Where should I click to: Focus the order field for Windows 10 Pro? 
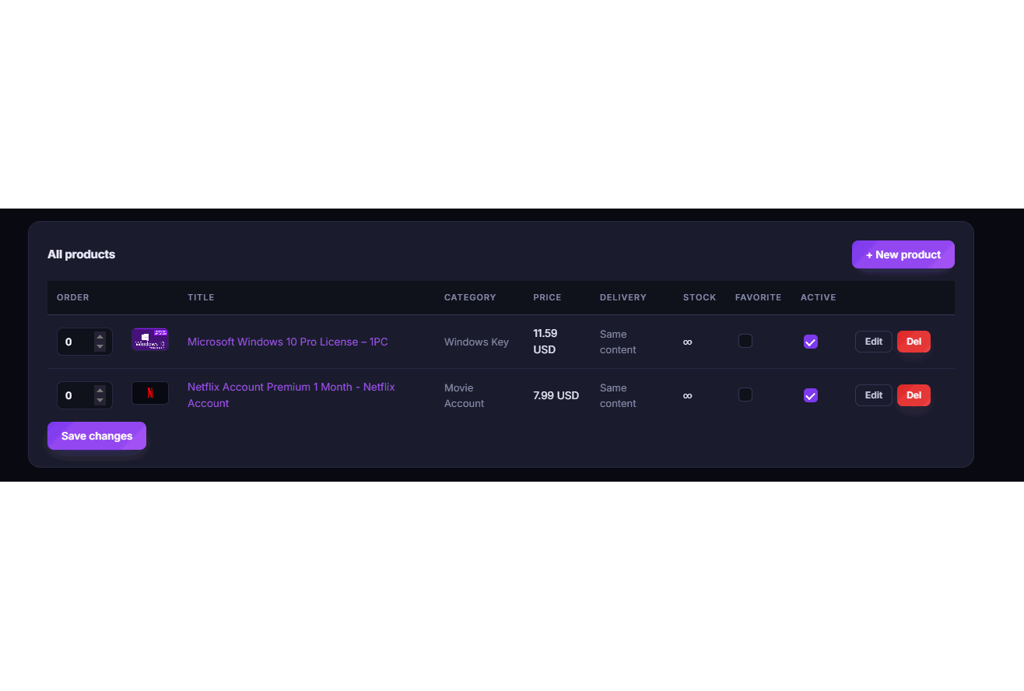[85, 342]
